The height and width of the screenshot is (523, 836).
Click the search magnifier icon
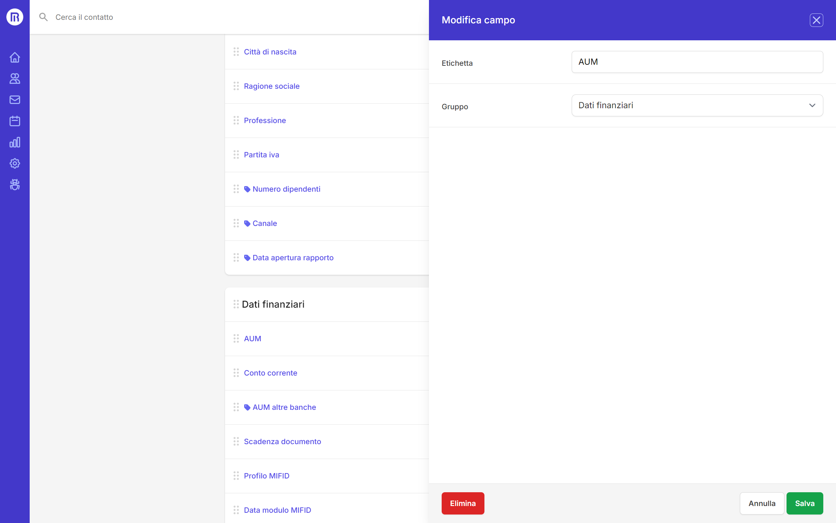coord(43,17)
